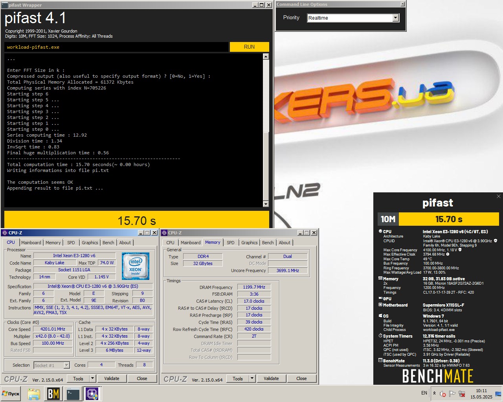This screenshot has height=402, width=503.
Task: Click the workload-pifast.exe command field
Action: (x=116, y=47)
